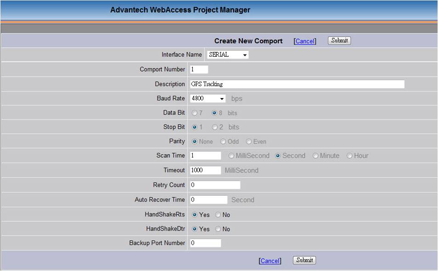Click the top Submit button
Image resolution: width=438 pixels, height=271 pixels.
[339, 40]
